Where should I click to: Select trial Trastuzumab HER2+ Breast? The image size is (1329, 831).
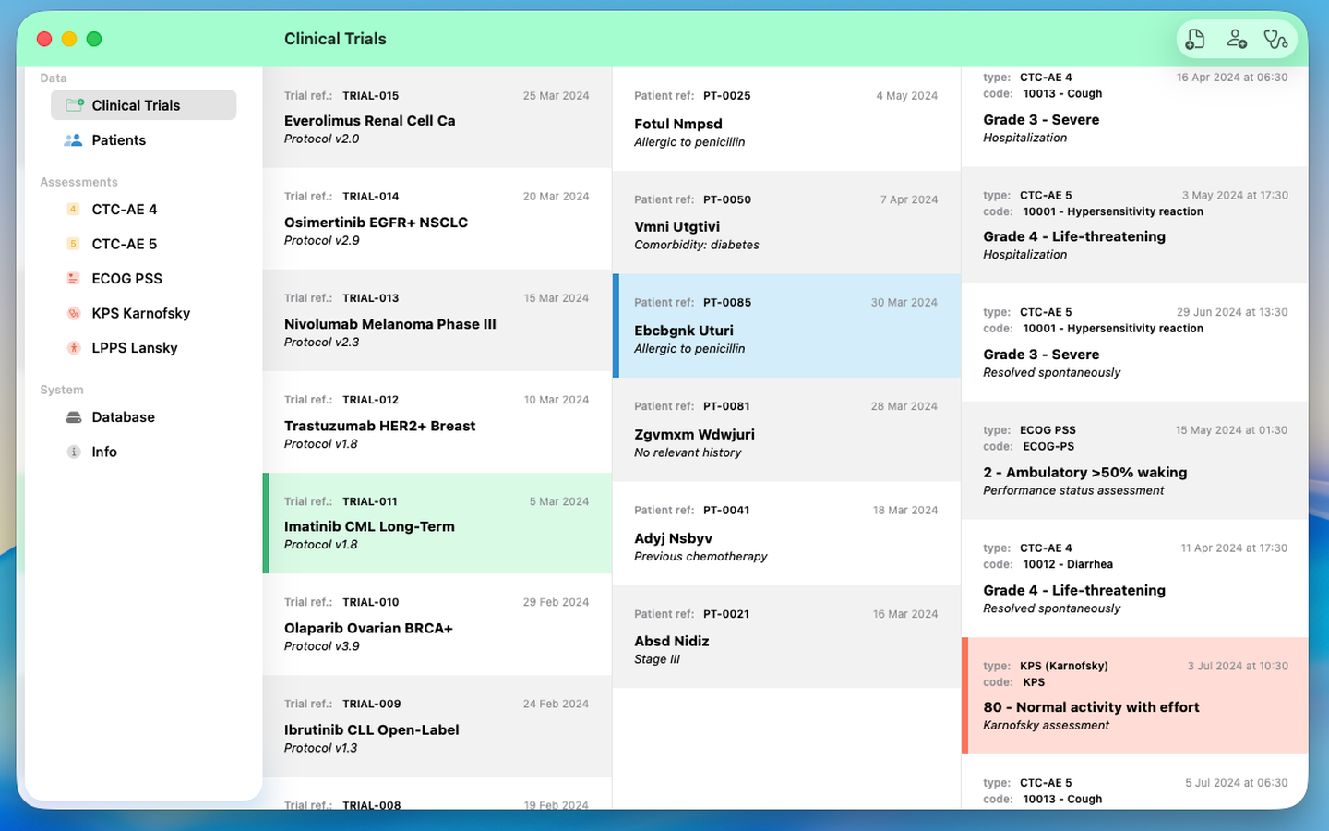pos(437,422)
